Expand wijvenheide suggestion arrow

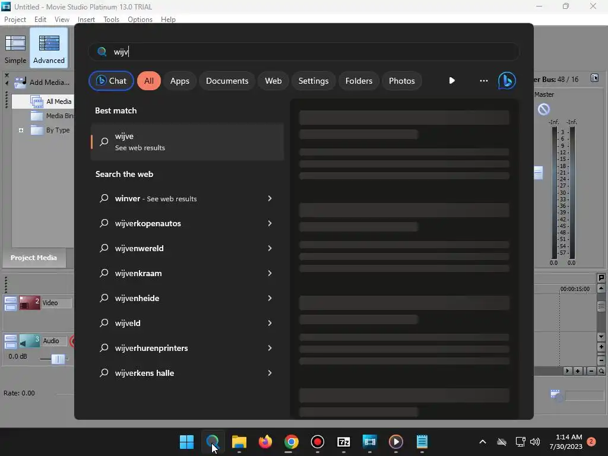(x=270, y=298)
